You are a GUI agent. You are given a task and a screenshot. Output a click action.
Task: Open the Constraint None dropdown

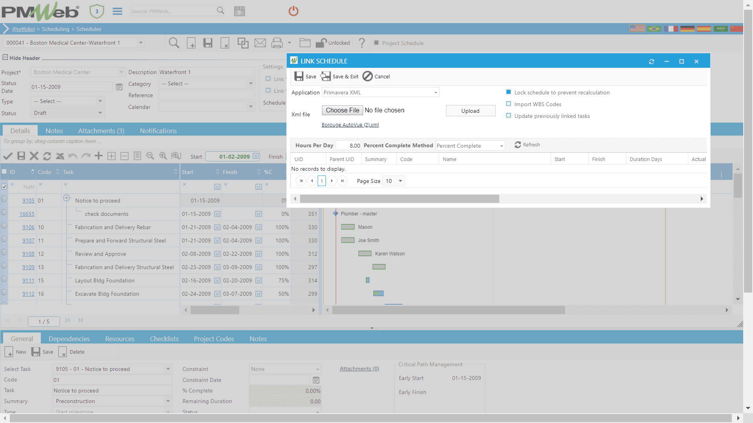click(317, 369)
